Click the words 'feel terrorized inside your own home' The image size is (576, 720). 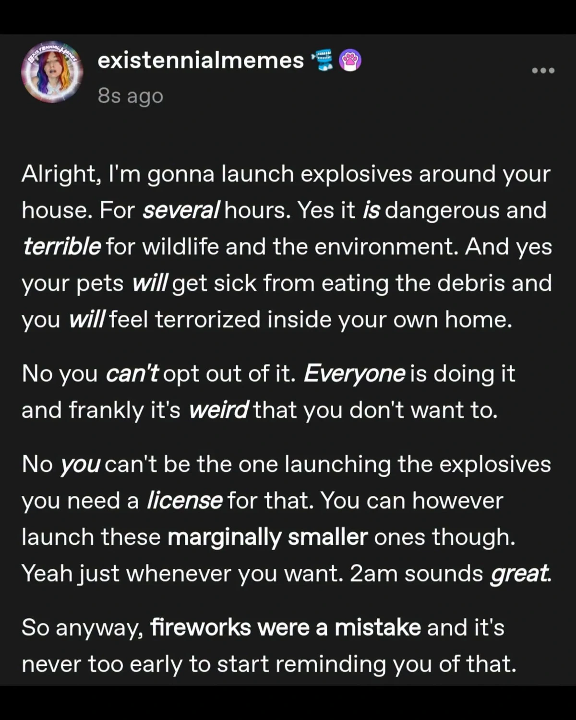[311, 319]
